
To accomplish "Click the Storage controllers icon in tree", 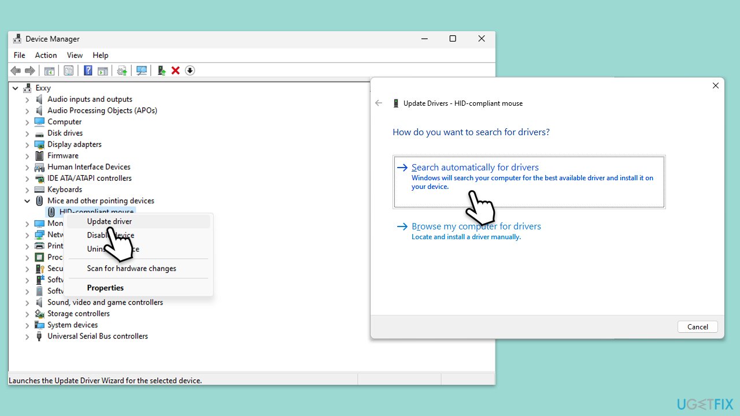I will [x=39, y=314].
